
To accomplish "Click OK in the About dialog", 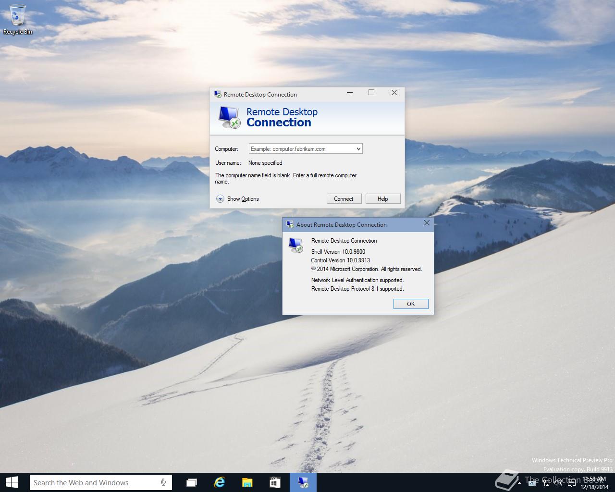I will coord(411,304).
